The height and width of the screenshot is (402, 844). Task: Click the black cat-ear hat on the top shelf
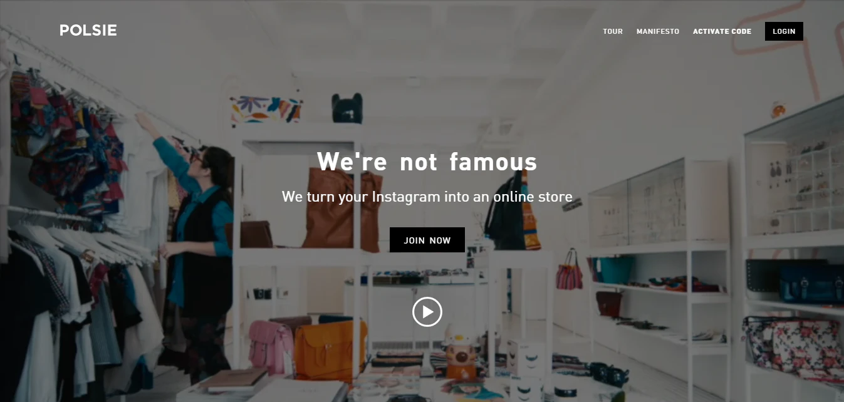click(347, 108)
